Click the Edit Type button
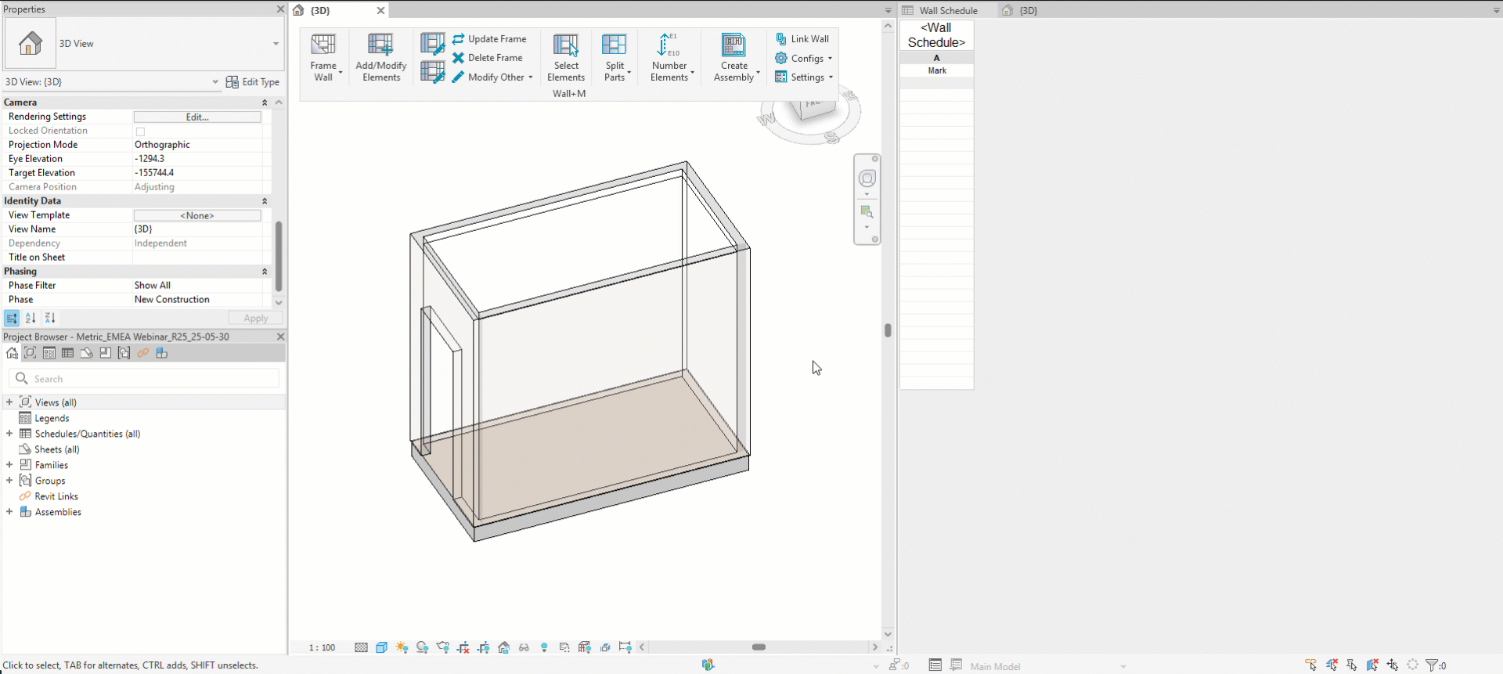Image resolution: width=1503 pixels, height=674 pixels. 253,82
